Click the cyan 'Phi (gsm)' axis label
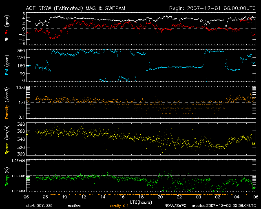The image size is (261, 209). pos(7,65)
